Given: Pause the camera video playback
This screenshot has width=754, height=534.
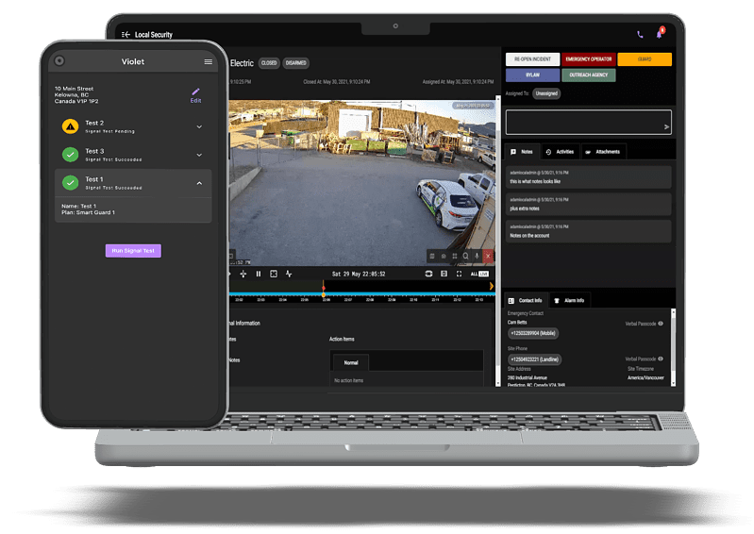Looking at the screenshot, I should (x=259, y=274).
